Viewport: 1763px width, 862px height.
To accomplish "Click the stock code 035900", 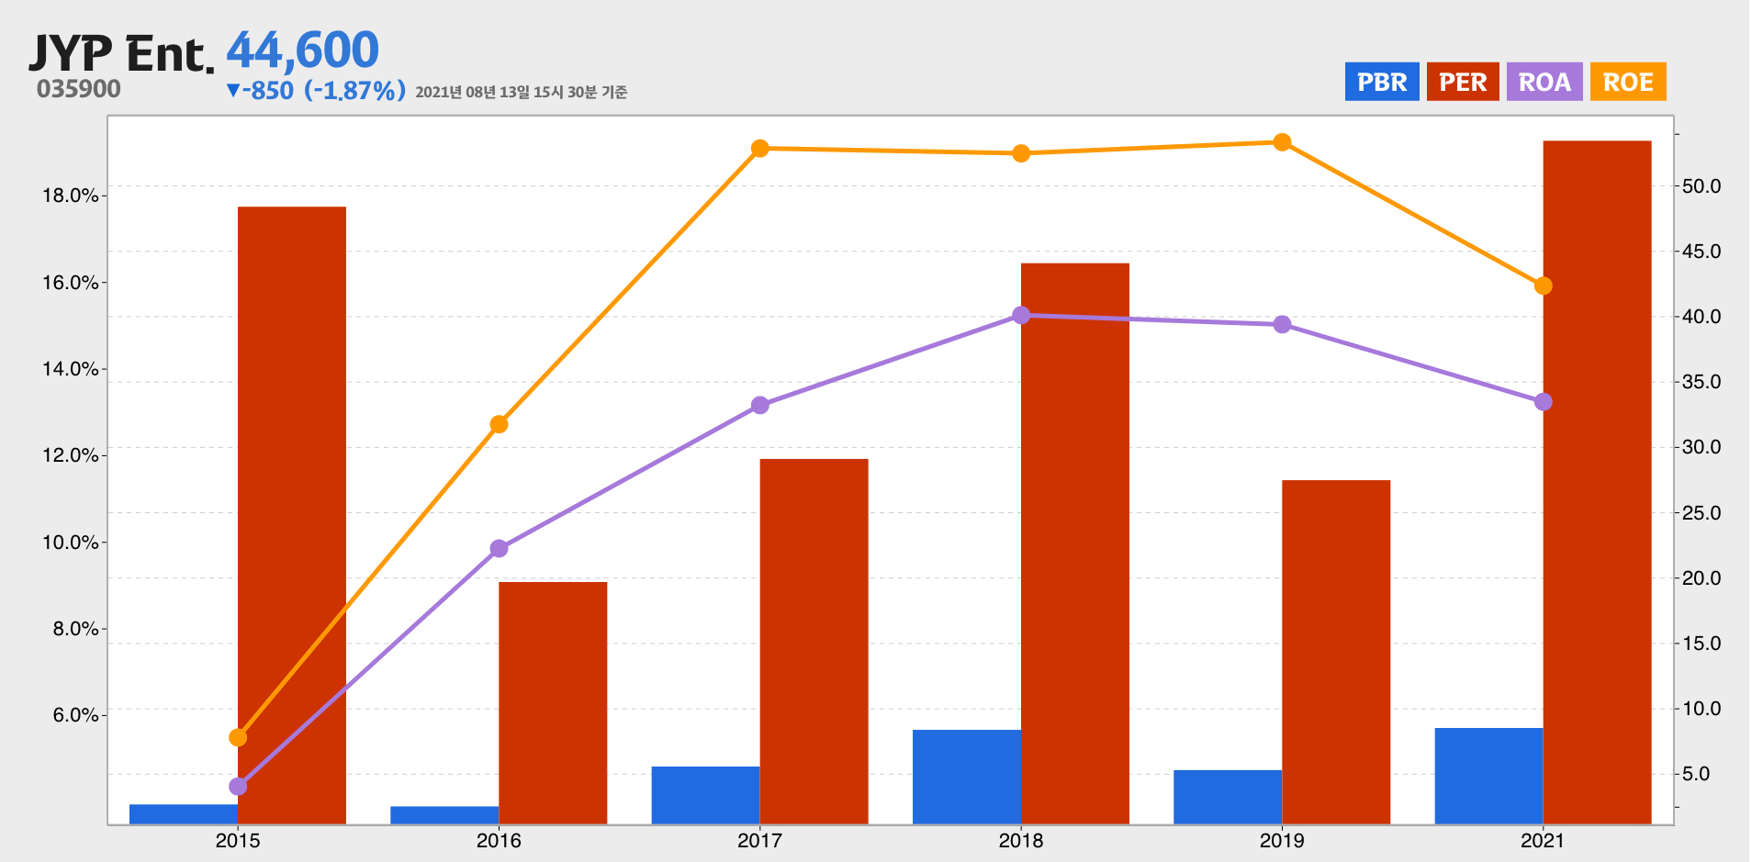I will pos(79,89).
